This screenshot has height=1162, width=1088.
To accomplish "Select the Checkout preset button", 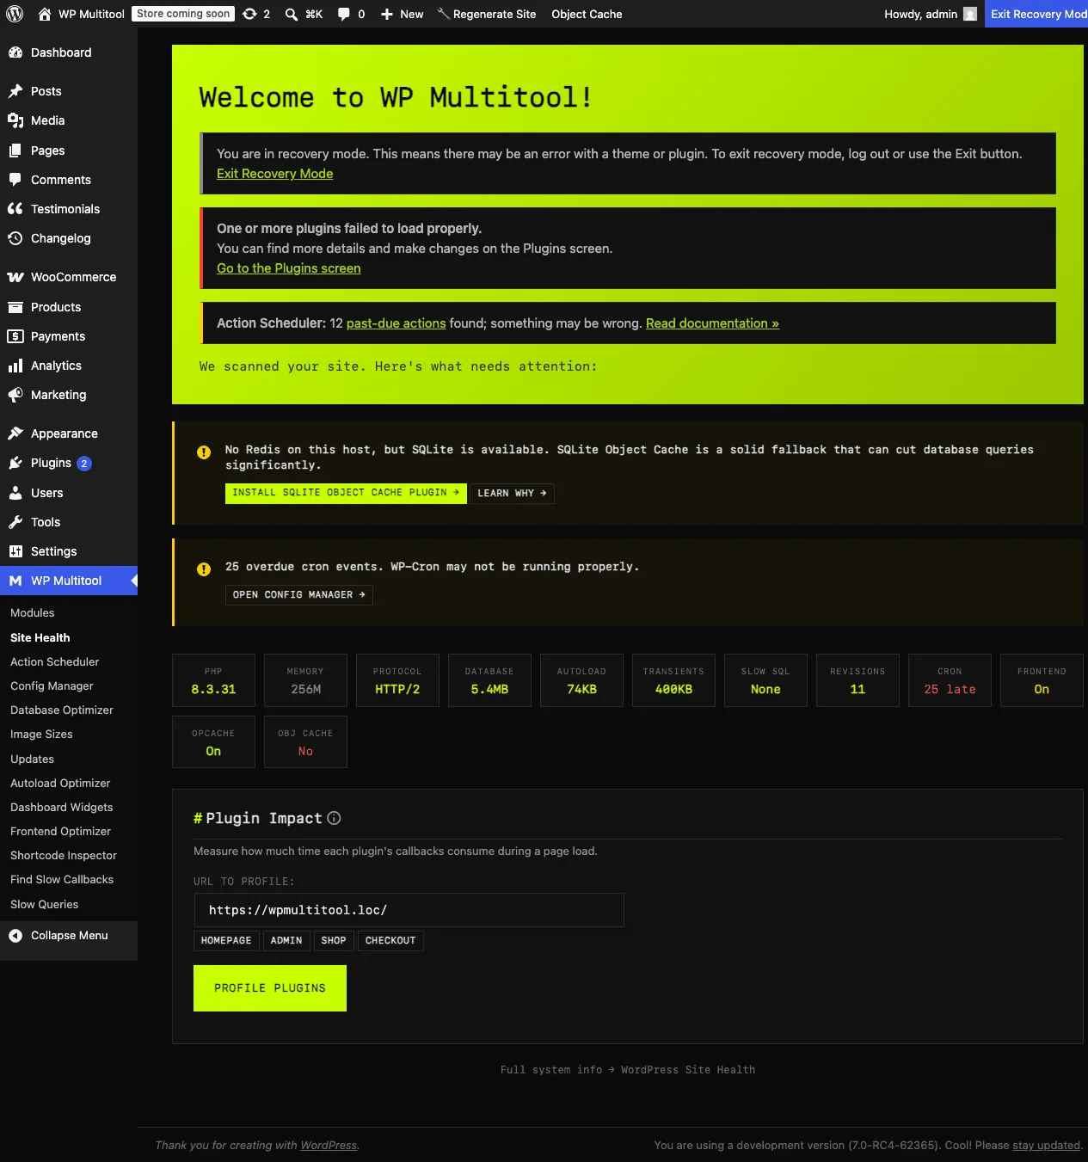I will pyautogui.click(x=390, y=941).
